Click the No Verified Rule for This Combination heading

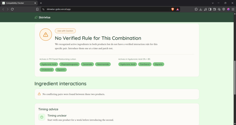click(x=98, y=38)
